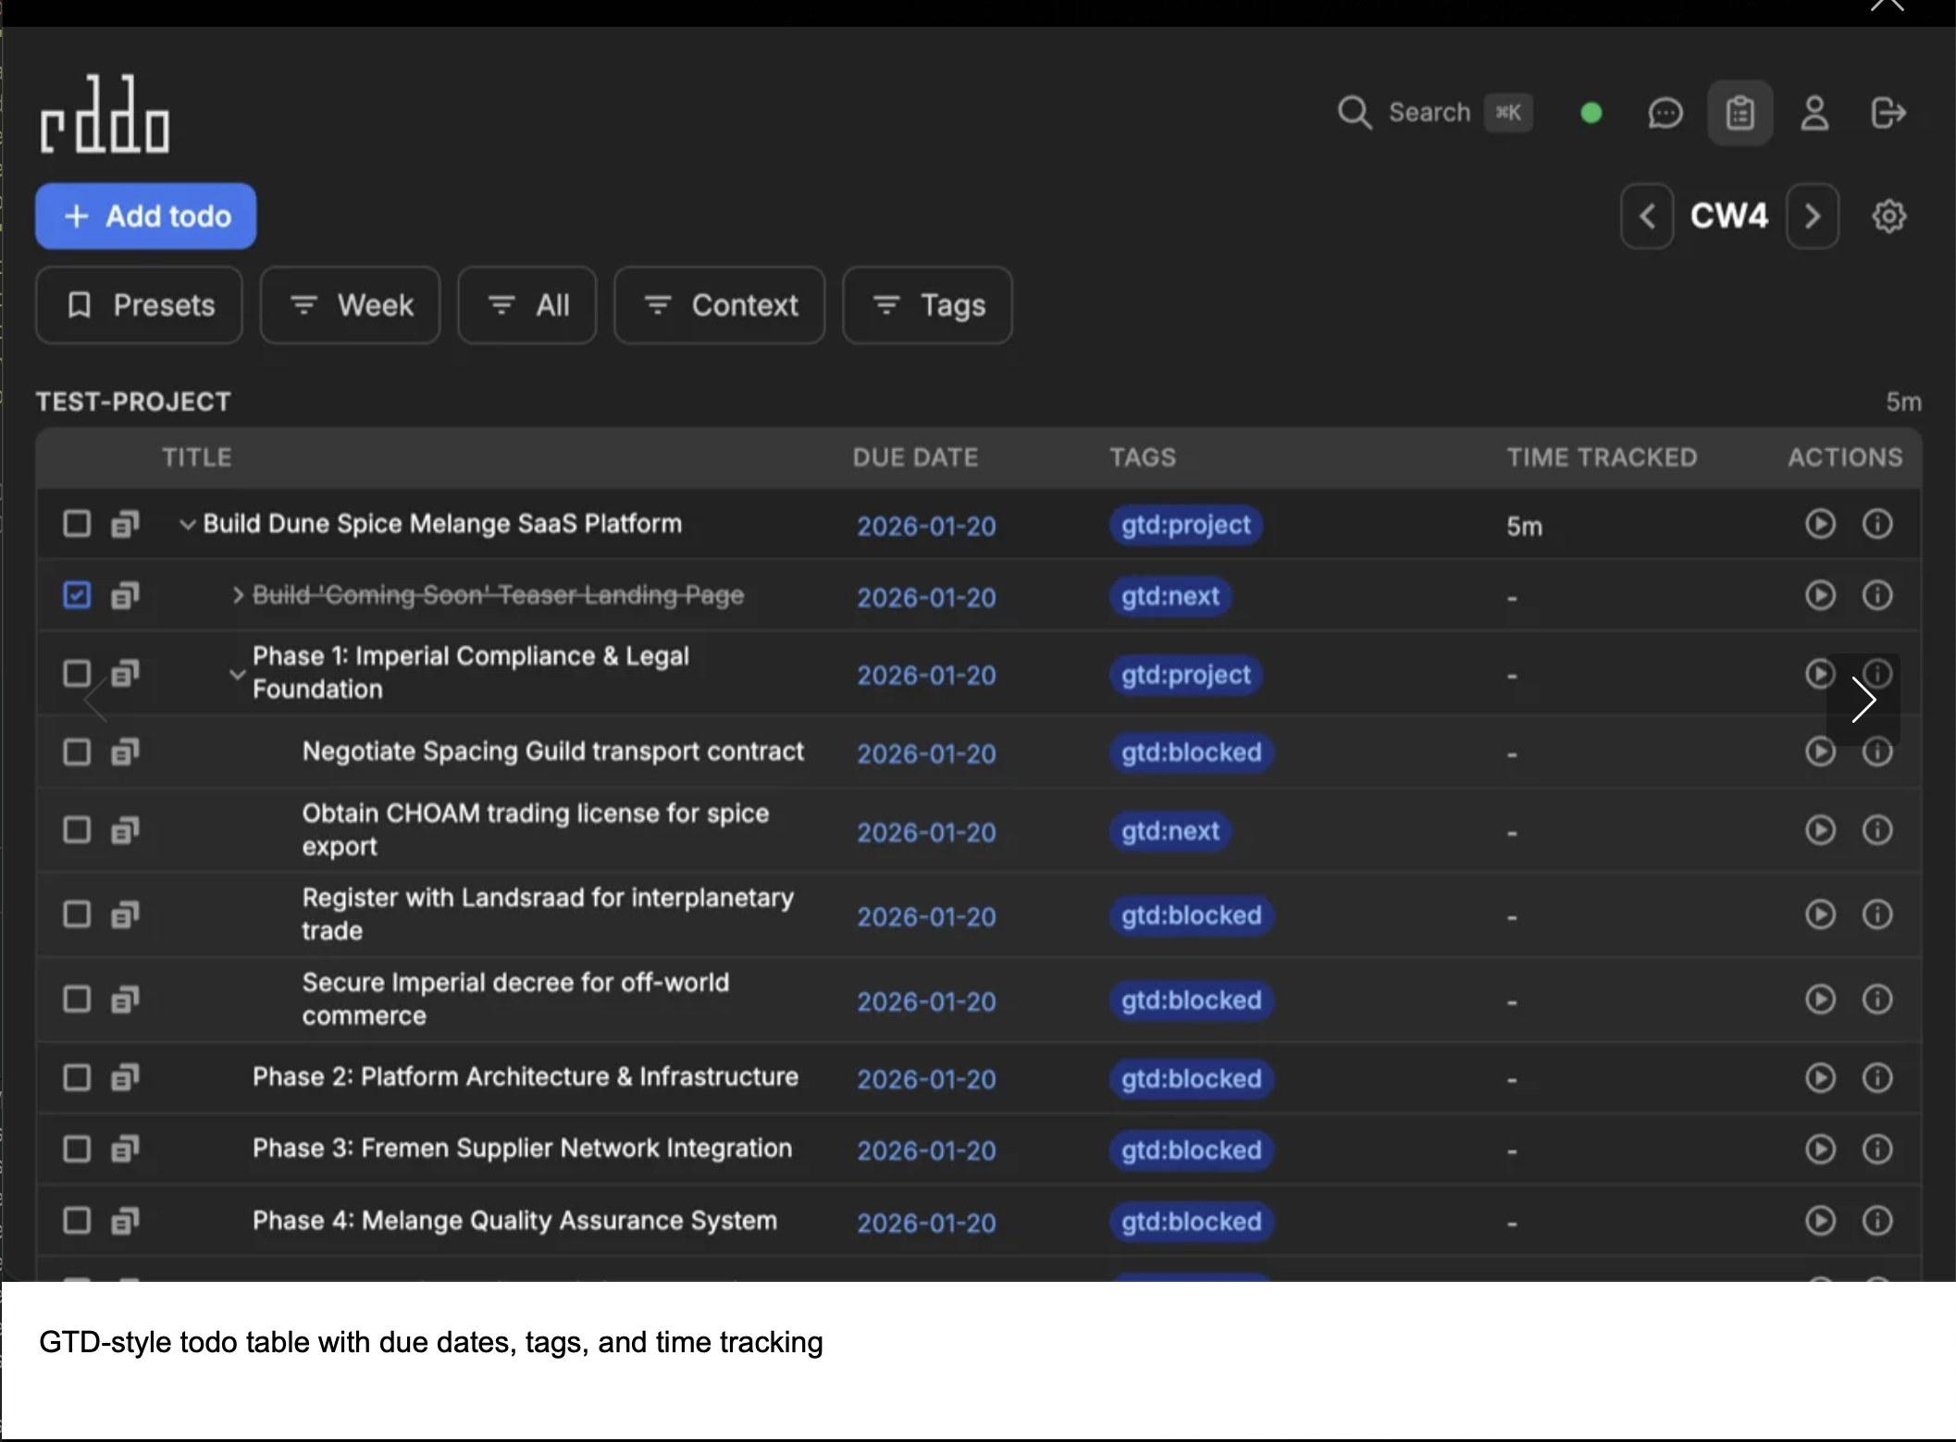Open the Context filter
Screen dimensions: 1956x1442
pos(719,305)
